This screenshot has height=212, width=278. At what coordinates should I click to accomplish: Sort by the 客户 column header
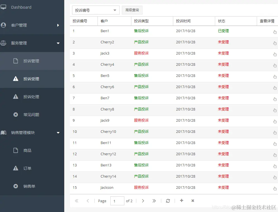[114, 21]
